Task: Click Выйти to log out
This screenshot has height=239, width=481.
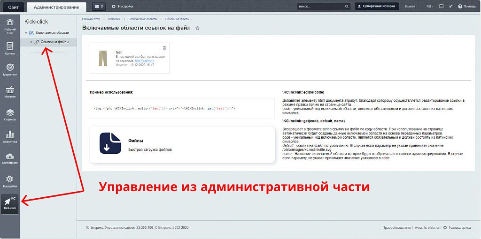Action: (x=410, y=6)
